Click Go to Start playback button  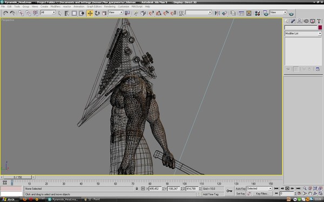coord(276,189)
